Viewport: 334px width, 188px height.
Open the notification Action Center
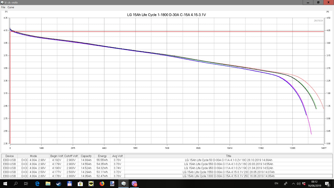click(327, 184)
